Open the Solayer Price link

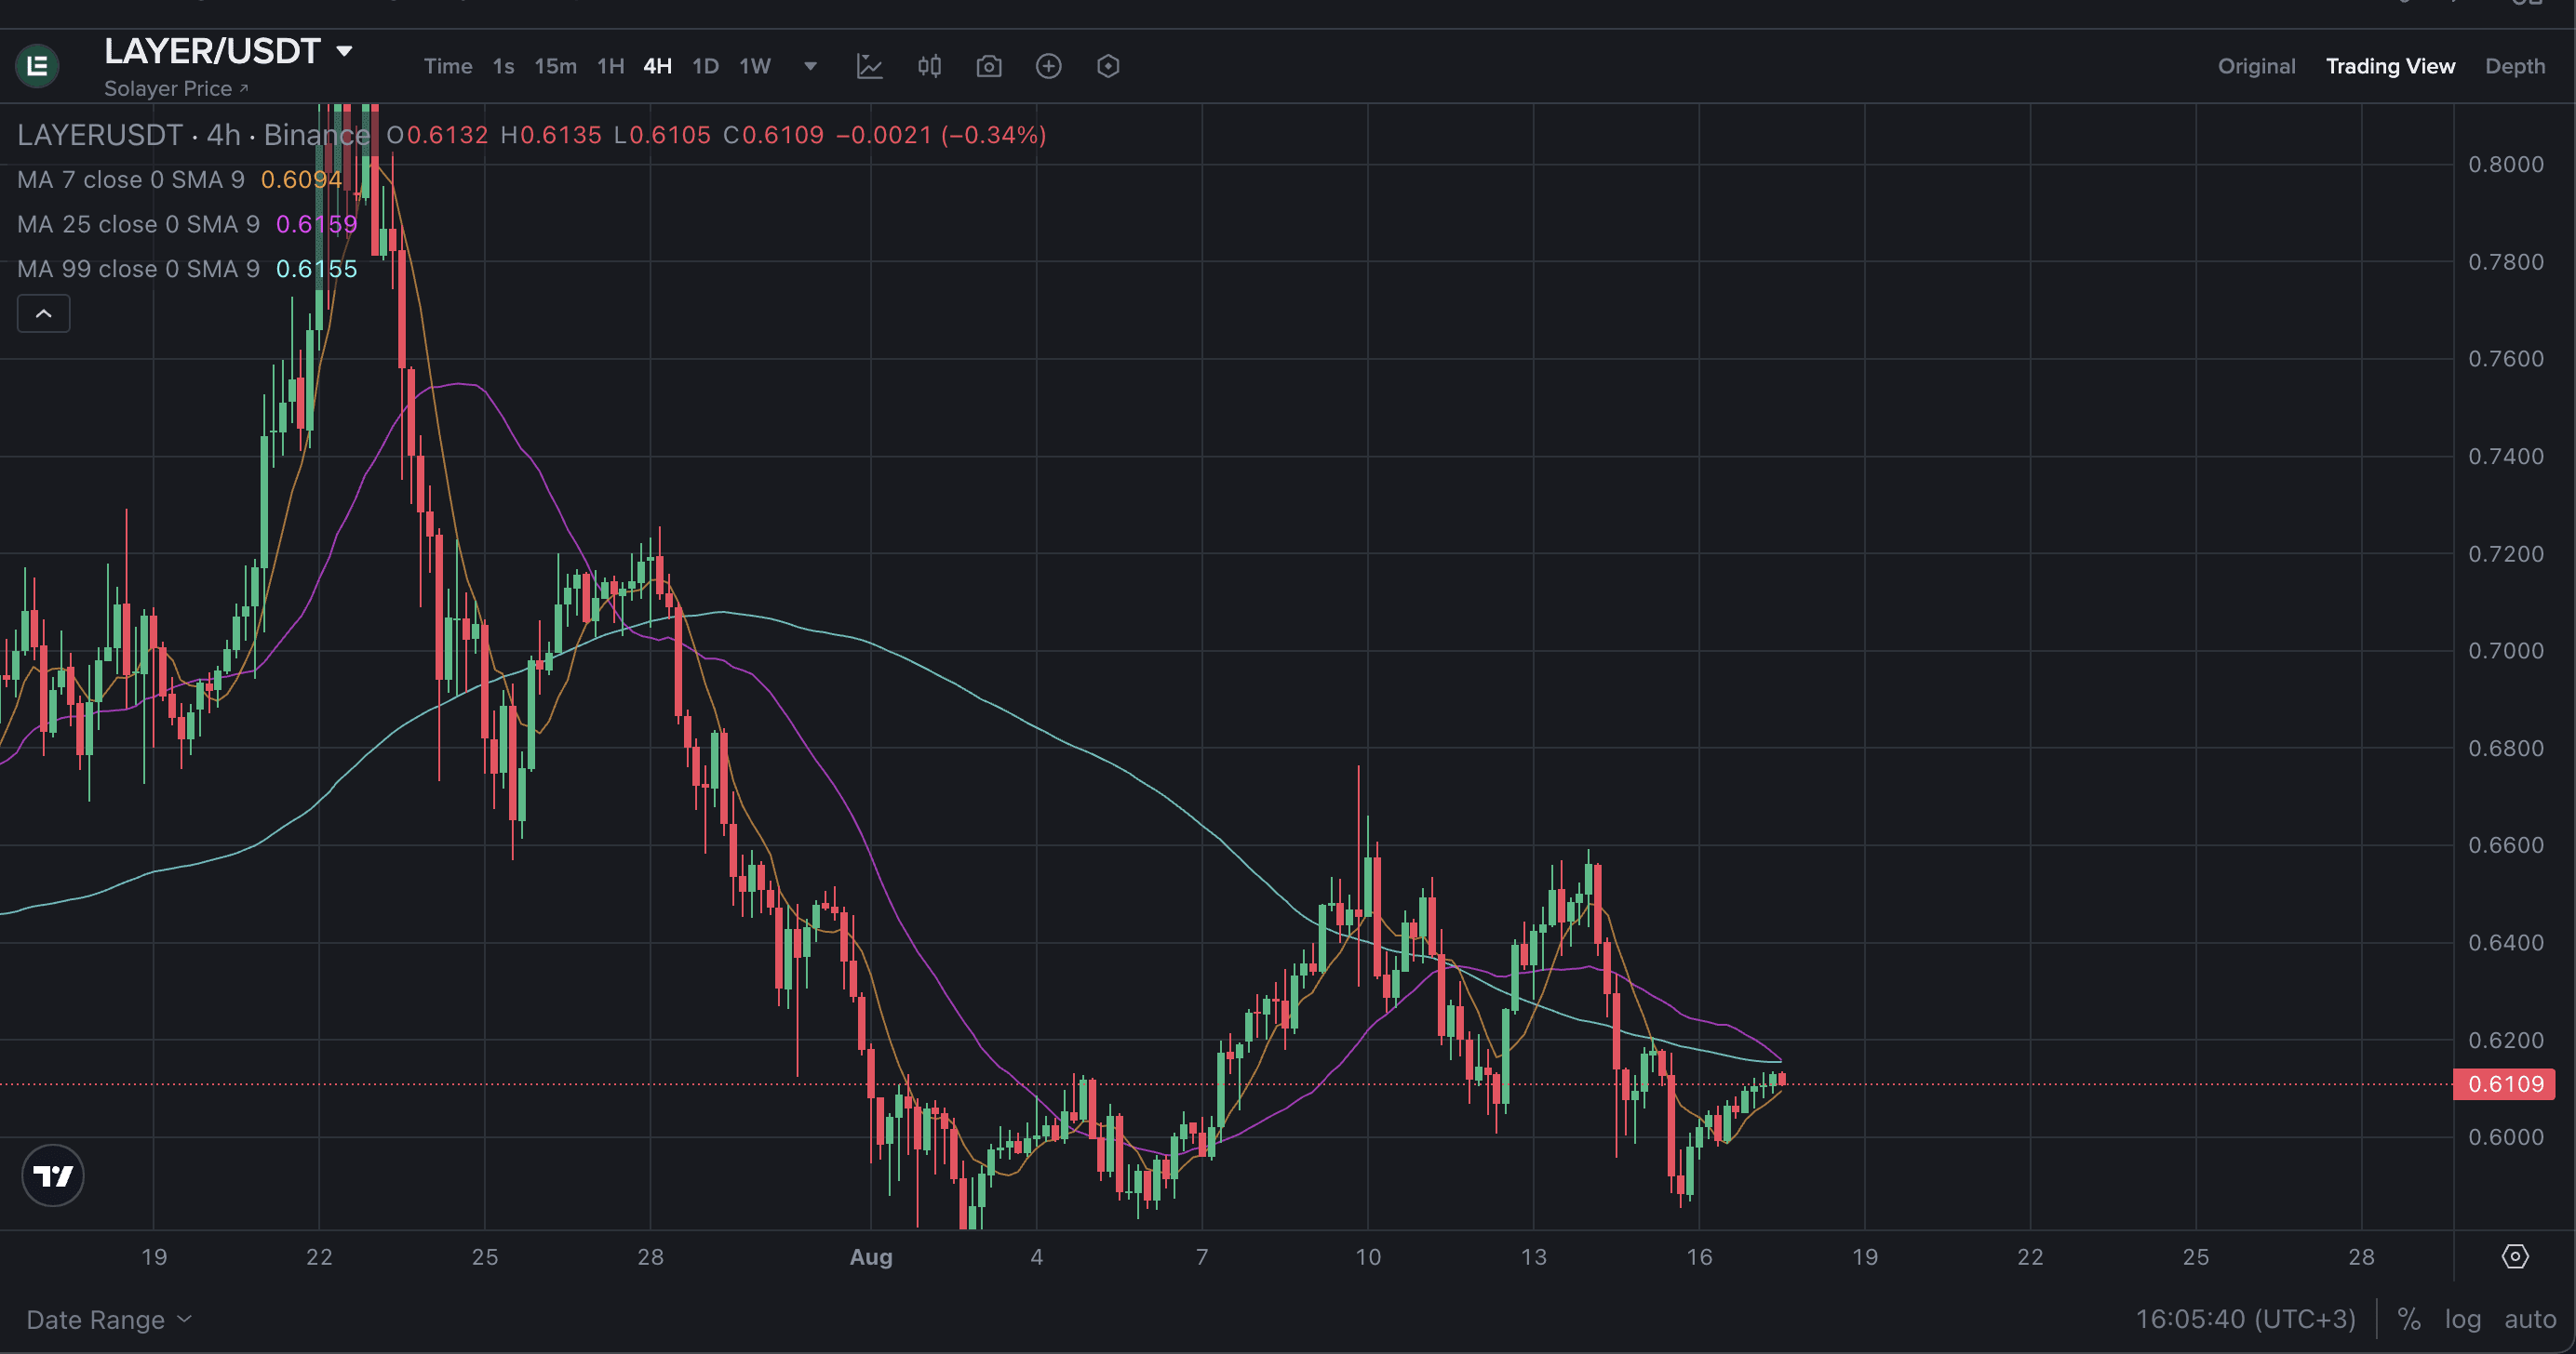176,89
